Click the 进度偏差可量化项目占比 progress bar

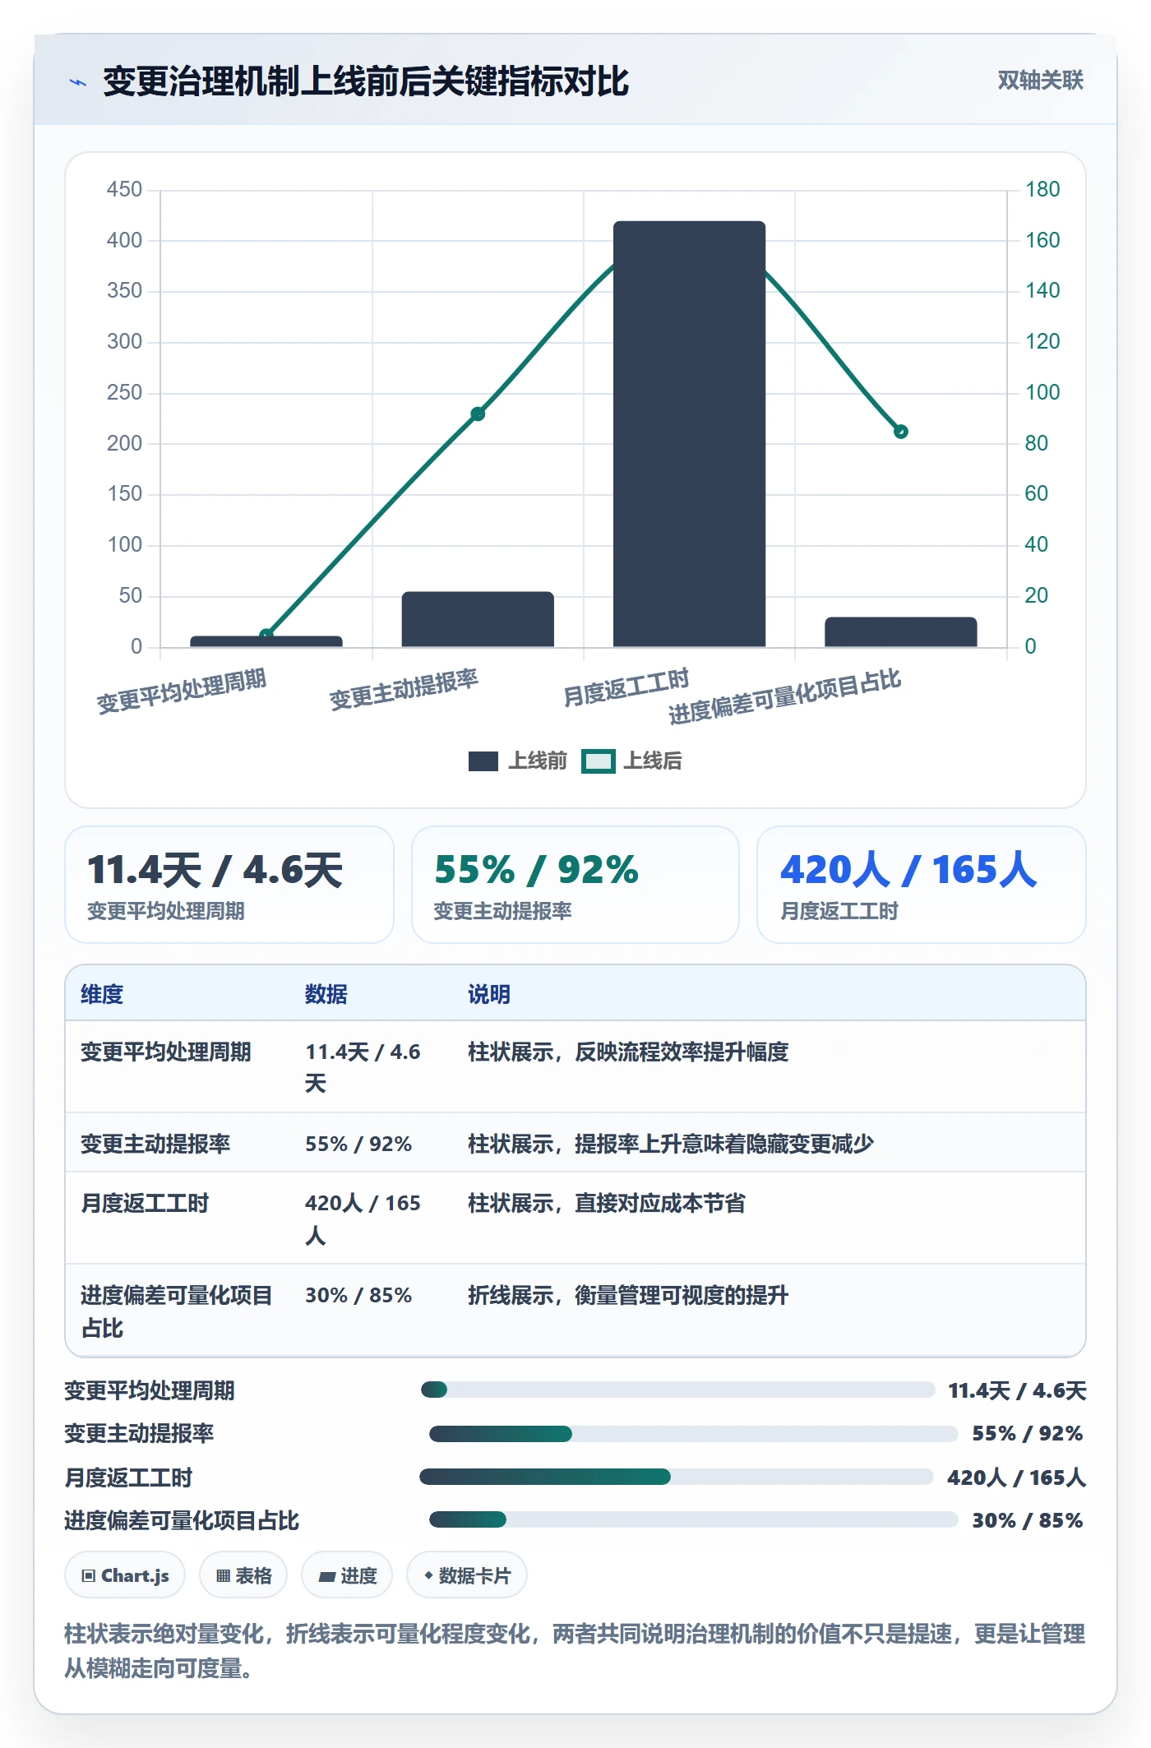[x=693, y=1519]
